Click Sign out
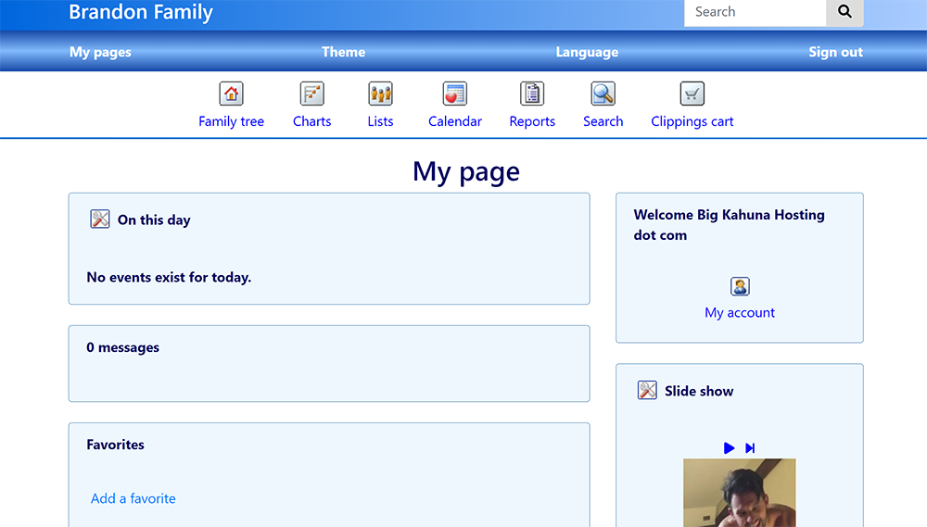The width and height of the screenshot is (927, 527). click(x=836, y=52)
